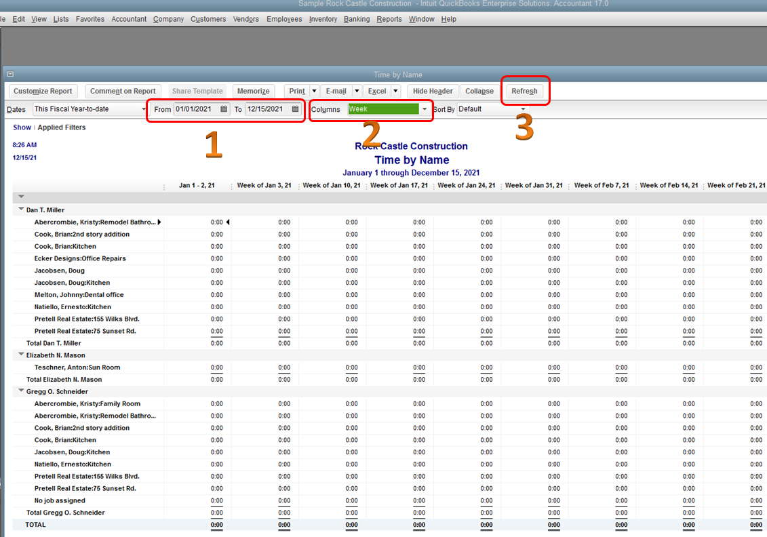Open the Reports menu

click(x=389, y=19)
